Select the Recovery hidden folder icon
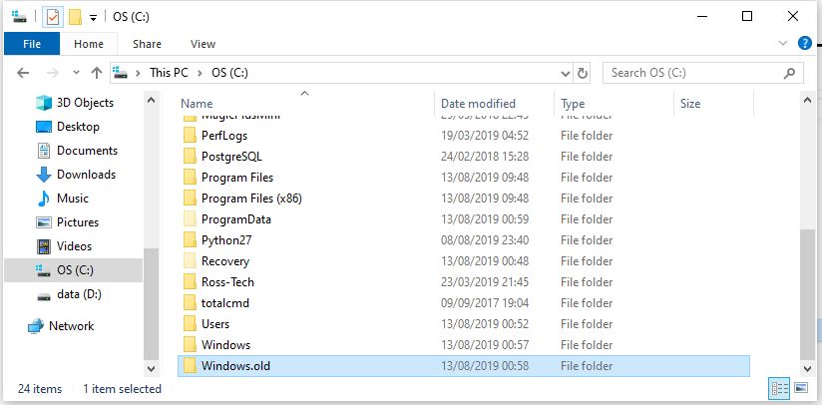 pyautogui.click(x=190, y=261)
